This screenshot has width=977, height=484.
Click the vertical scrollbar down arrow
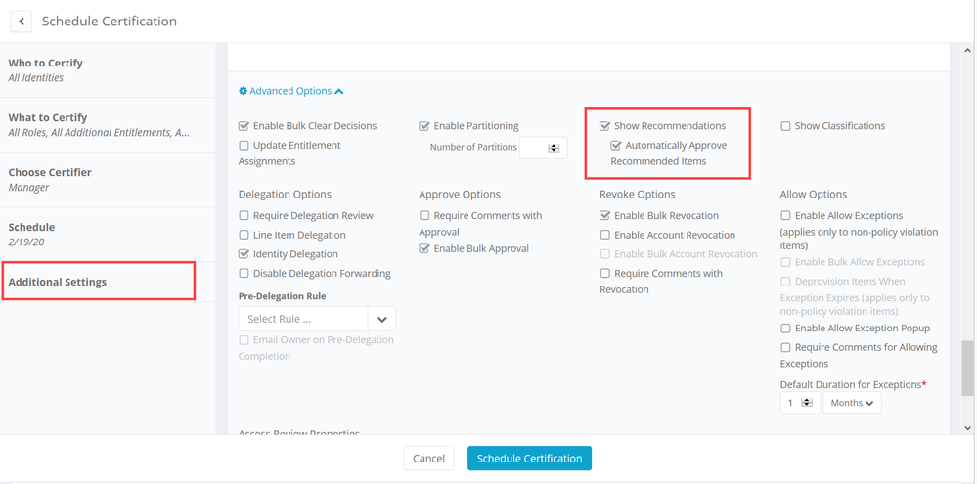(968, 427)
